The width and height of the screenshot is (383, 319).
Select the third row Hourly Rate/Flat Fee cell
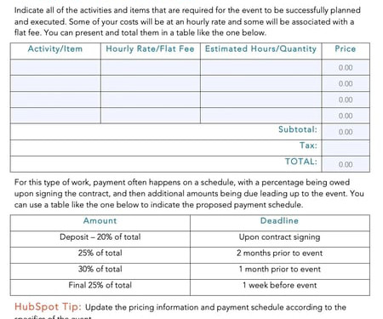click(x=151, y=100)
